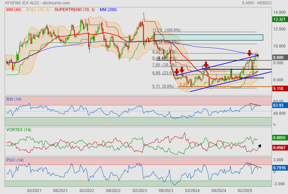Select the MM (200) legend label

(108, 10)
